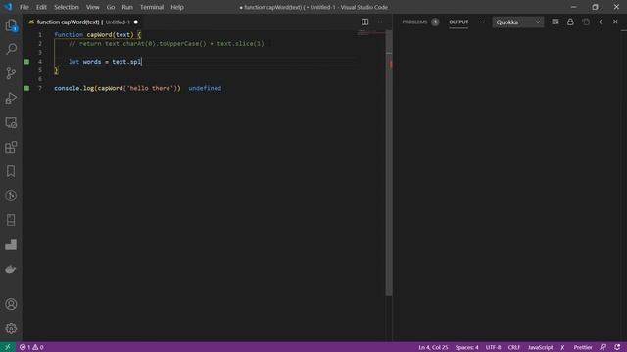Place cursor on line 4 code
627x352 pixels.
105,62
